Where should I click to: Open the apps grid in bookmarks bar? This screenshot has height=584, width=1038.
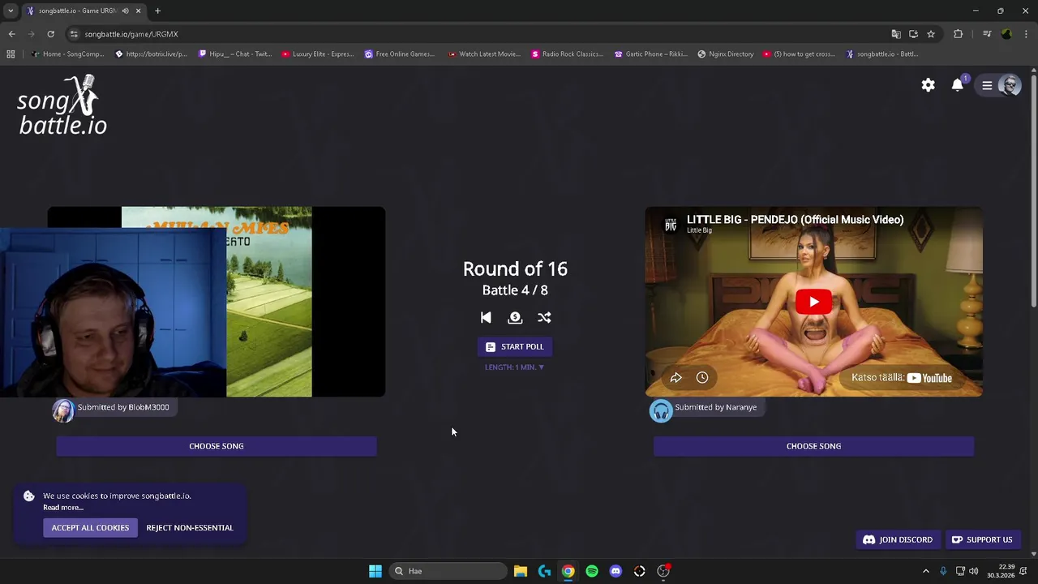pyautogui.click(x=11, y=54)
